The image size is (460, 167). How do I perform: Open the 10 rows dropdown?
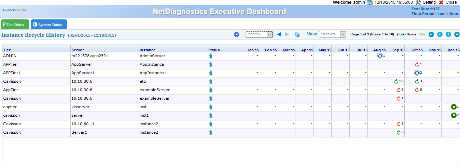[333, 34]
